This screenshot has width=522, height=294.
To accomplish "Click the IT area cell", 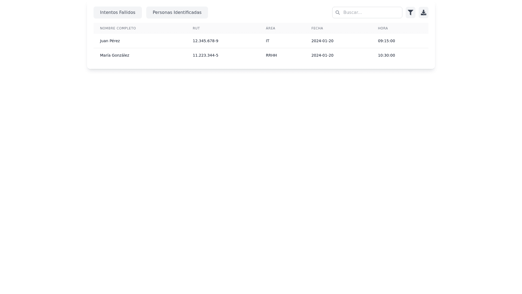I will pos(268,41).
